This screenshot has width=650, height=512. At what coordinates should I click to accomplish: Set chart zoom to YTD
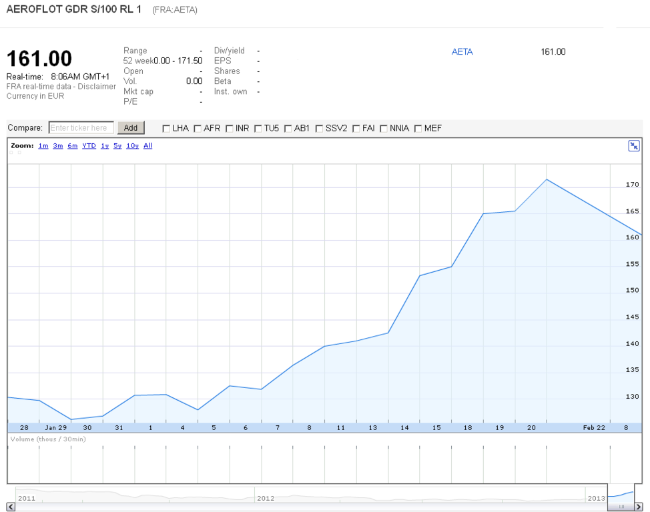point(89,146)
